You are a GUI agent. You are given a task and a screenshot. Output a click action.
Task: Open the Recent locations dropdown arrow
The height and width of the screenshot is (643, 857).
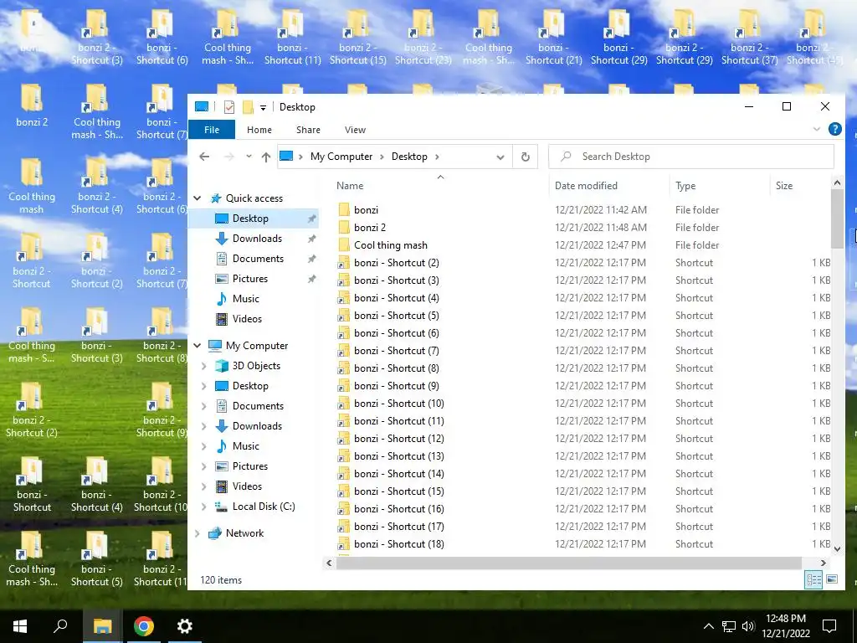(x=249, y=157)
